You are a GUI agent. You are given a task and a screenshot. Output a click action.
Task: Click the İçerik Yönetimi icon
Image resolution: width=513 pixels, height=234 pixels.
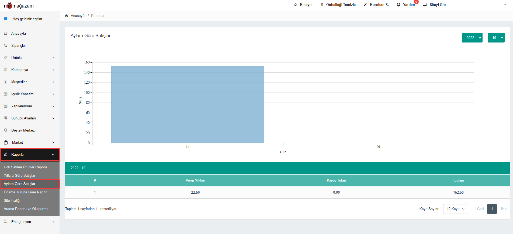[x=5, y=94]
